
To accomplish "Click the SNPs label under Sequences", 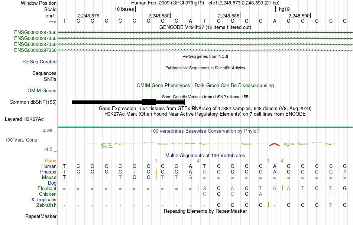I will 50,79.
